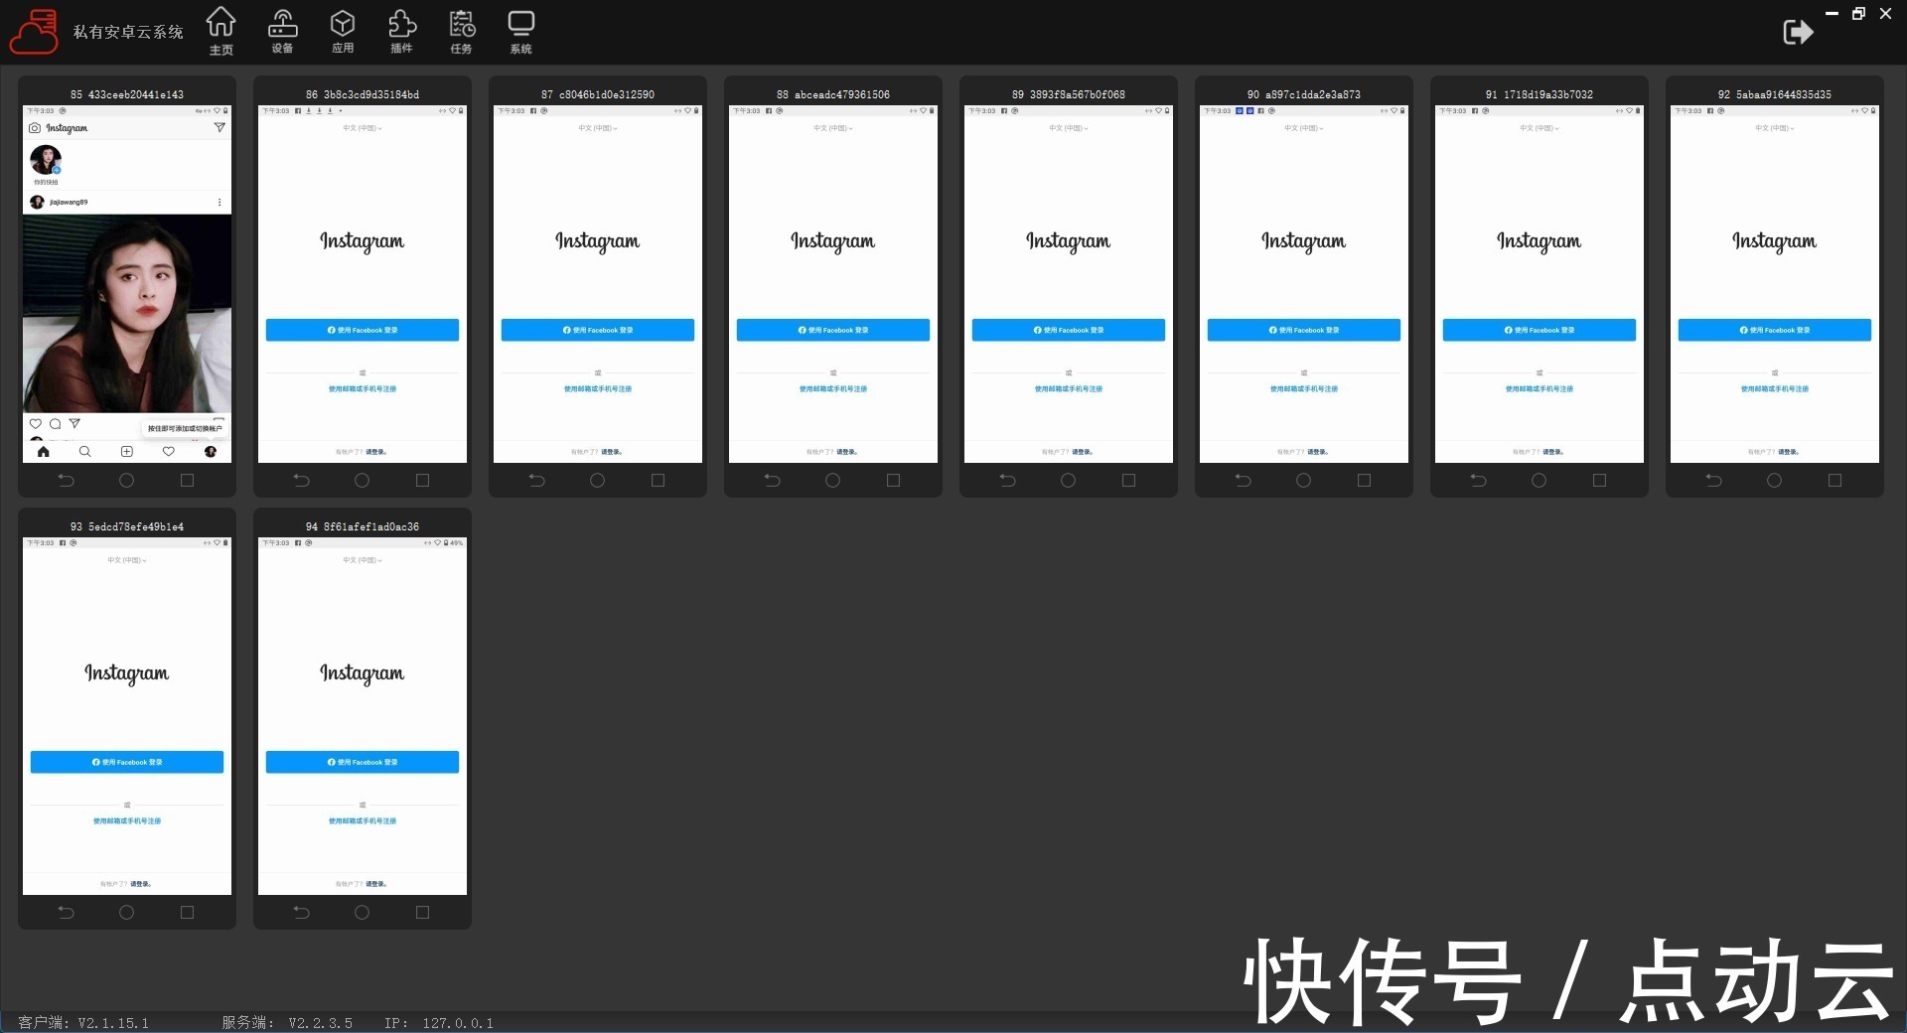This screenshot has width=1907, height=1033.
Task: Open language dropdown on device 86
Action: point(363,128)
